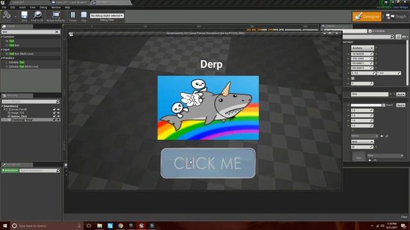Viewport: 410px width, 230px height.
Task: Click the Details property matrix grid icon
Action: click(398, 37)
